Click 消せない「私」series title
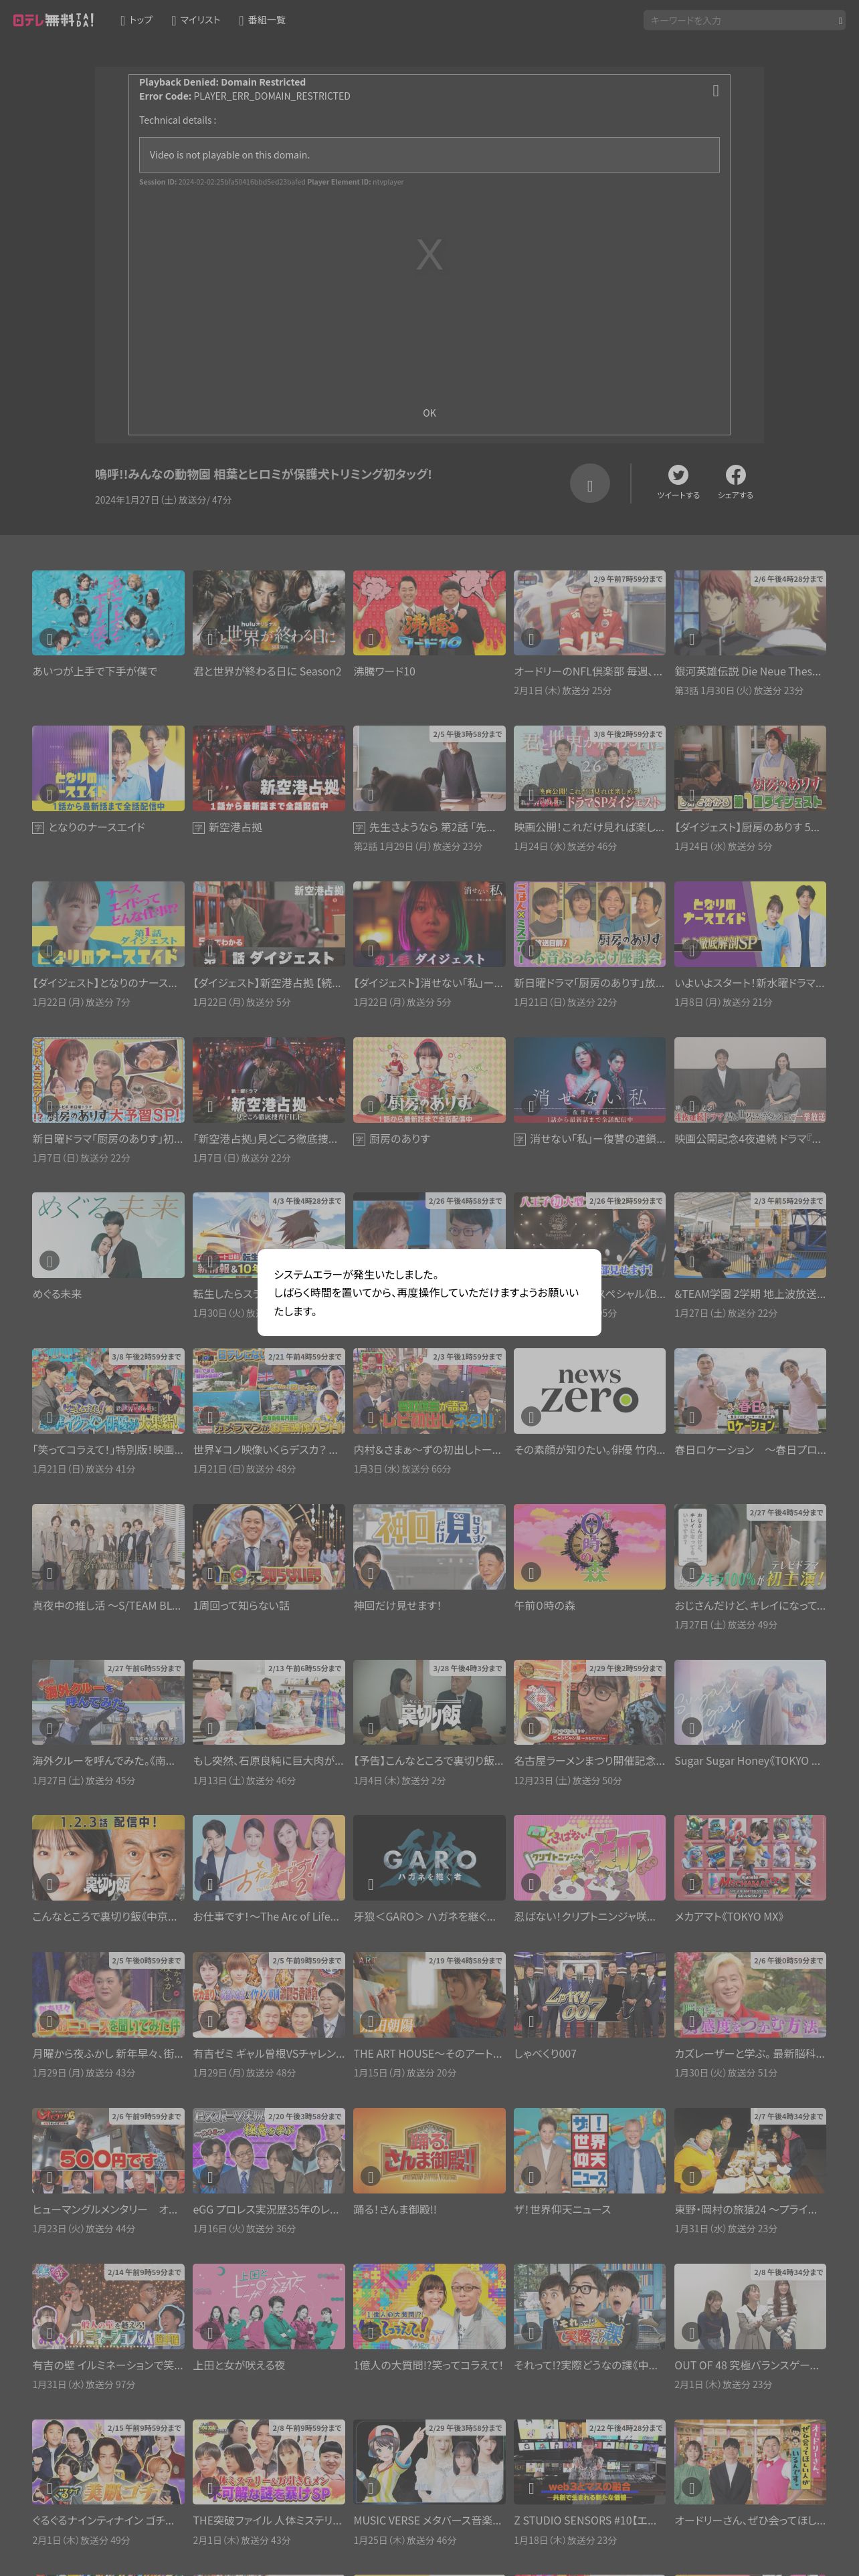Image resolution: width=859 pixels, height=2576 pixels. [597, 1139]
